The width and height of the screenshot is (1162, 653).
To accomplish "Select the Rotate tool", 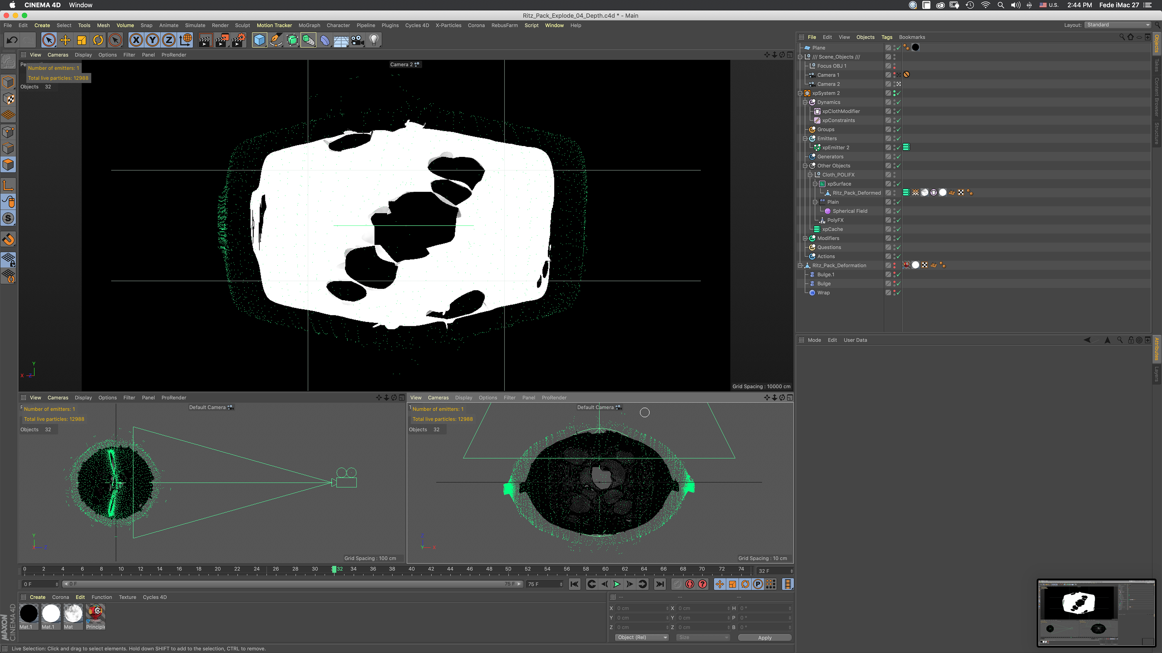I will [98, 40].
